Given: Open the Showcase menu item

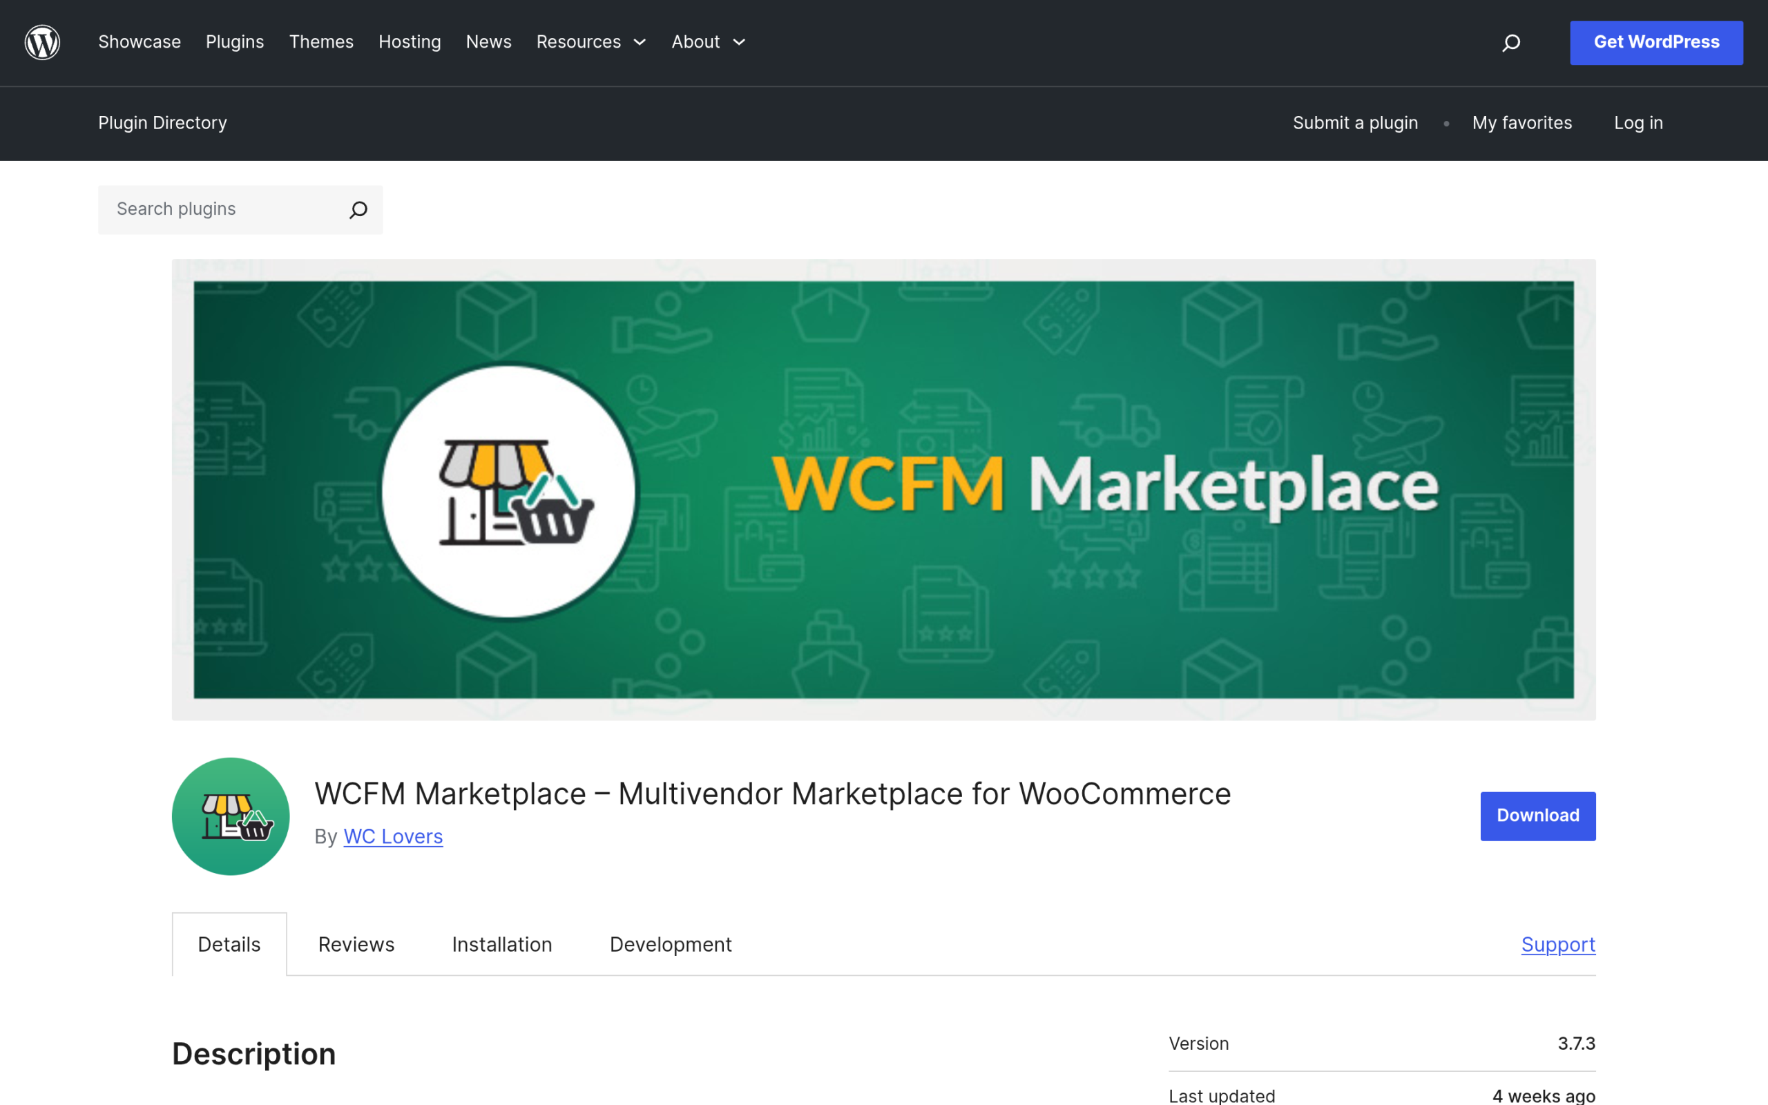Looking at the screenshot, I should pos(140,42).
